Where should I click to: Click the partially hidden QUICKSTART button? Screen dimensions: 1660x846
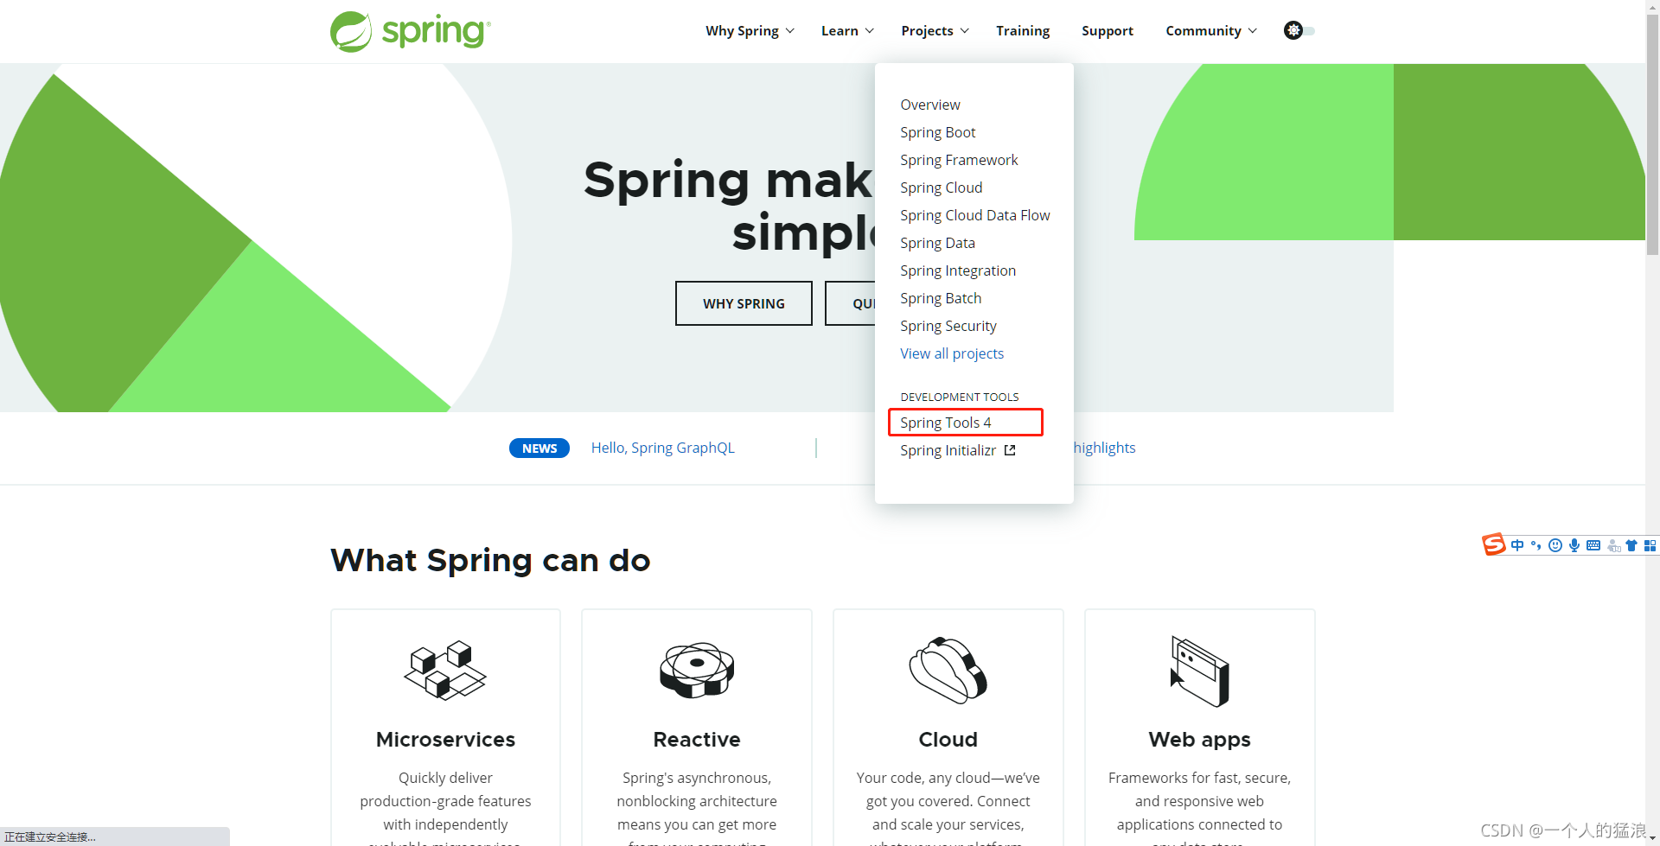point(851,303)
